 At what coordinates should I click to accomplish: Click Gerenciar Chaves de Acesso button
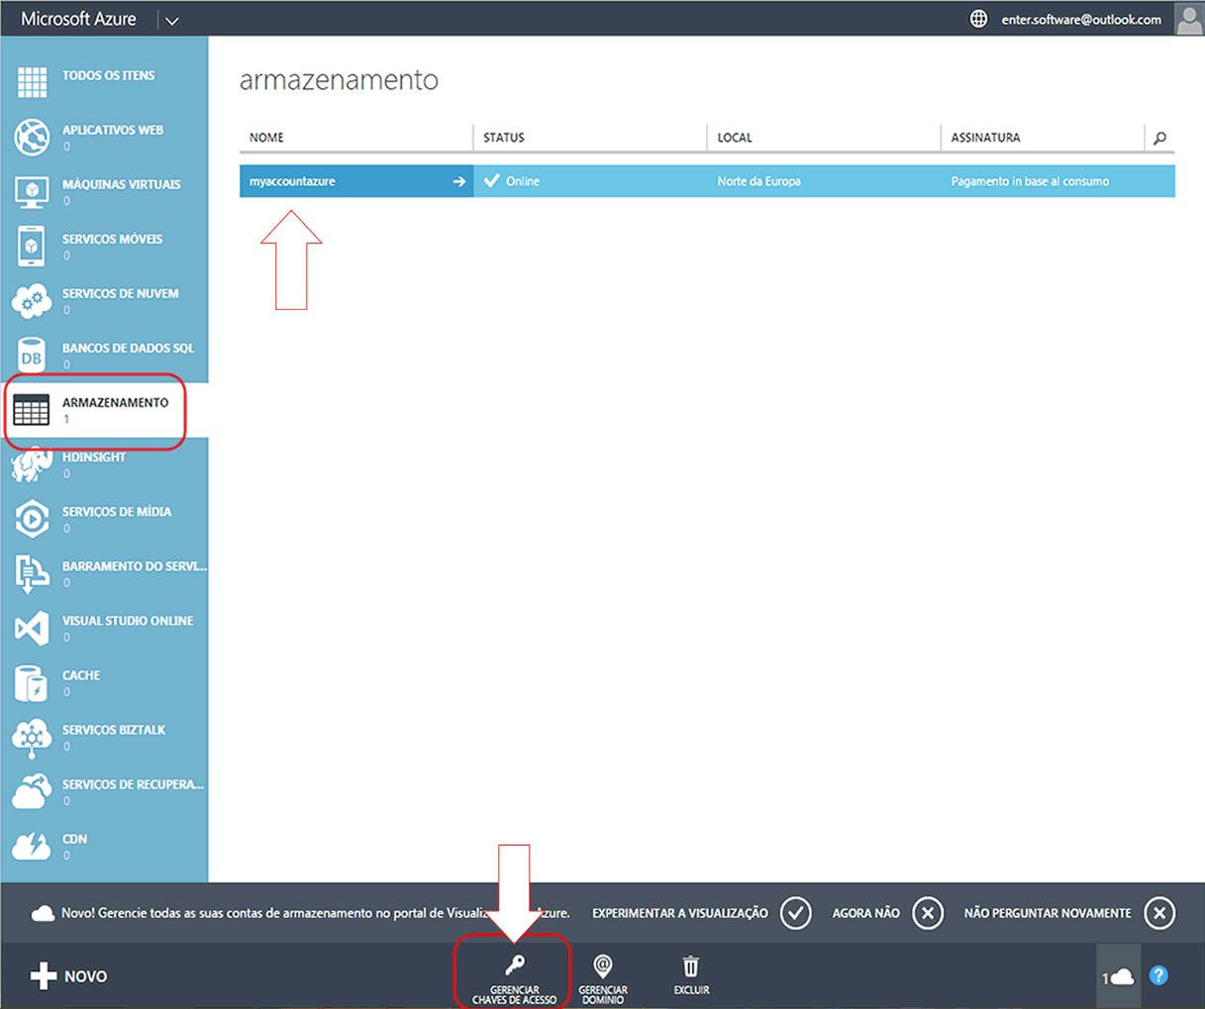(514, 979)
